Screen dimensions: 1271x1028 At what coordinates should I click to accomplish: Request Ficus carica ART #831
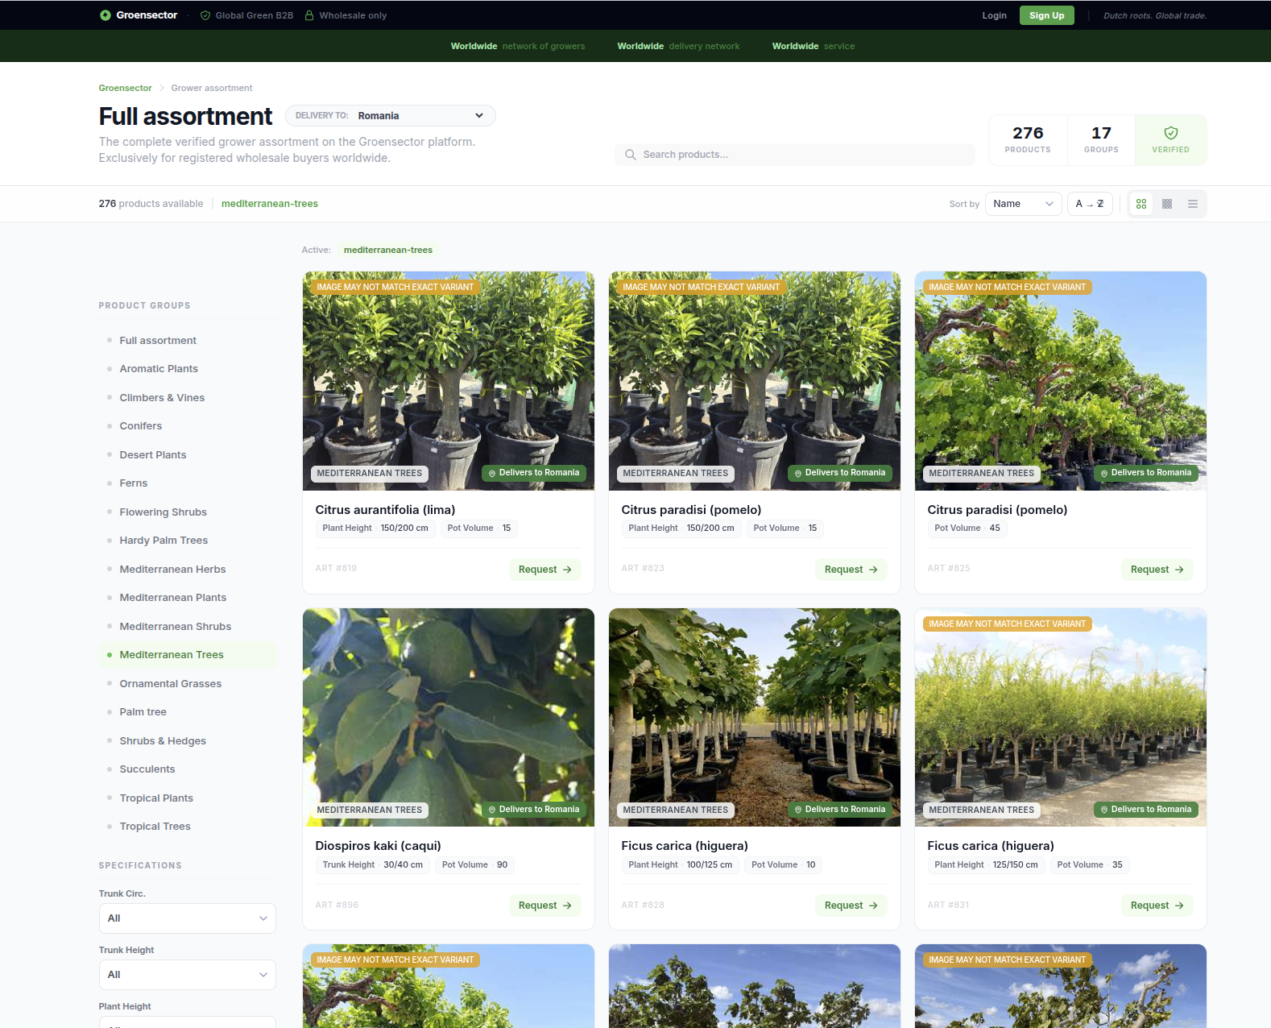tap(1157, 906)
